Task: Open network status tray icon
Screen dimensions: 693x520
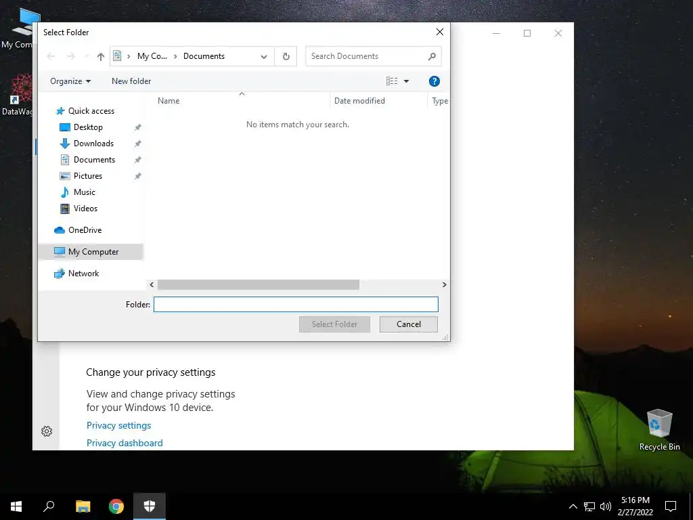Action: coord(589,506)
